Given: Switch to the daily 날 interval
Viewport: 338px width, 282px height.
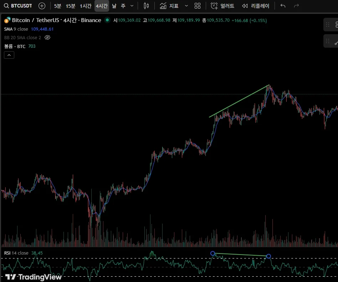Looking at the screenshot, I should [x=114, y=6].
